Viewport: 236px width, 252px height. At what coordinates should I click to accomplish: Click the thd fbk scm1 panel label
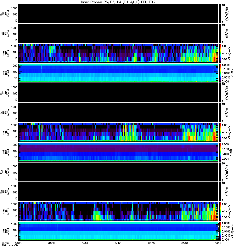pos(6,152)
